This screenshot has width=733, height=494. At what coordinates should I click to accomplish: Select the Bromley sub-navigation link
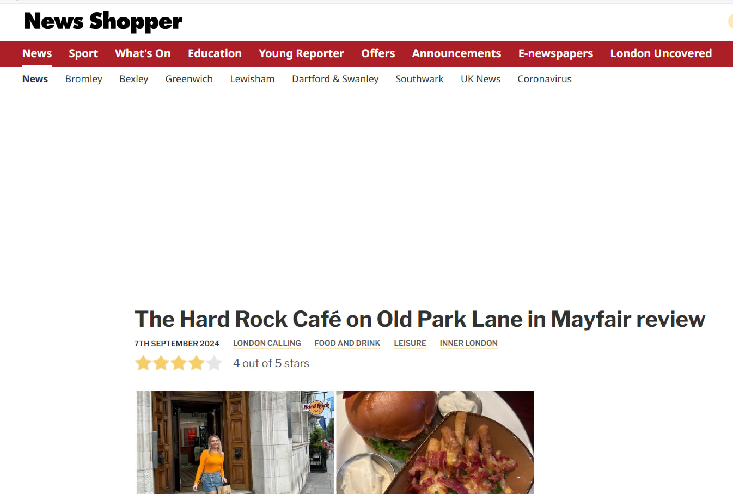point(84,79)
